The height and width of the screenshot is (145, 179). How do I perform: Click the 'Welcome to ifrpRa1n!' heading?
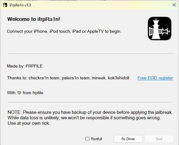pos(33,19)
